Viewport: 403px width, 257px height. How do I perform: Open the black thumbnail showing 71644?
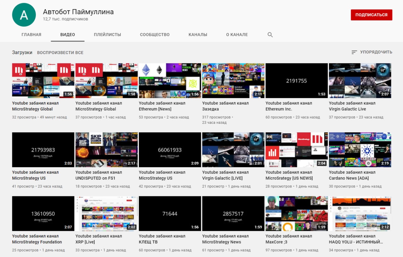(x=170, y=214)
